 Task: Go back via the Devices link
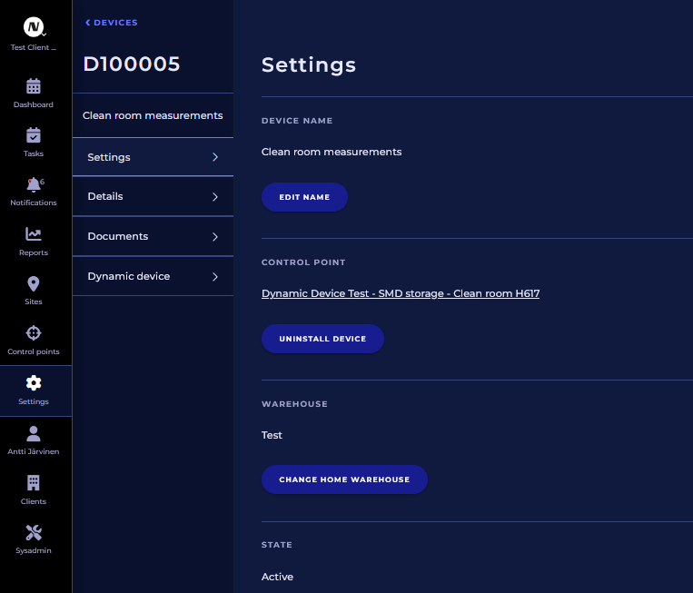point(112,23)
